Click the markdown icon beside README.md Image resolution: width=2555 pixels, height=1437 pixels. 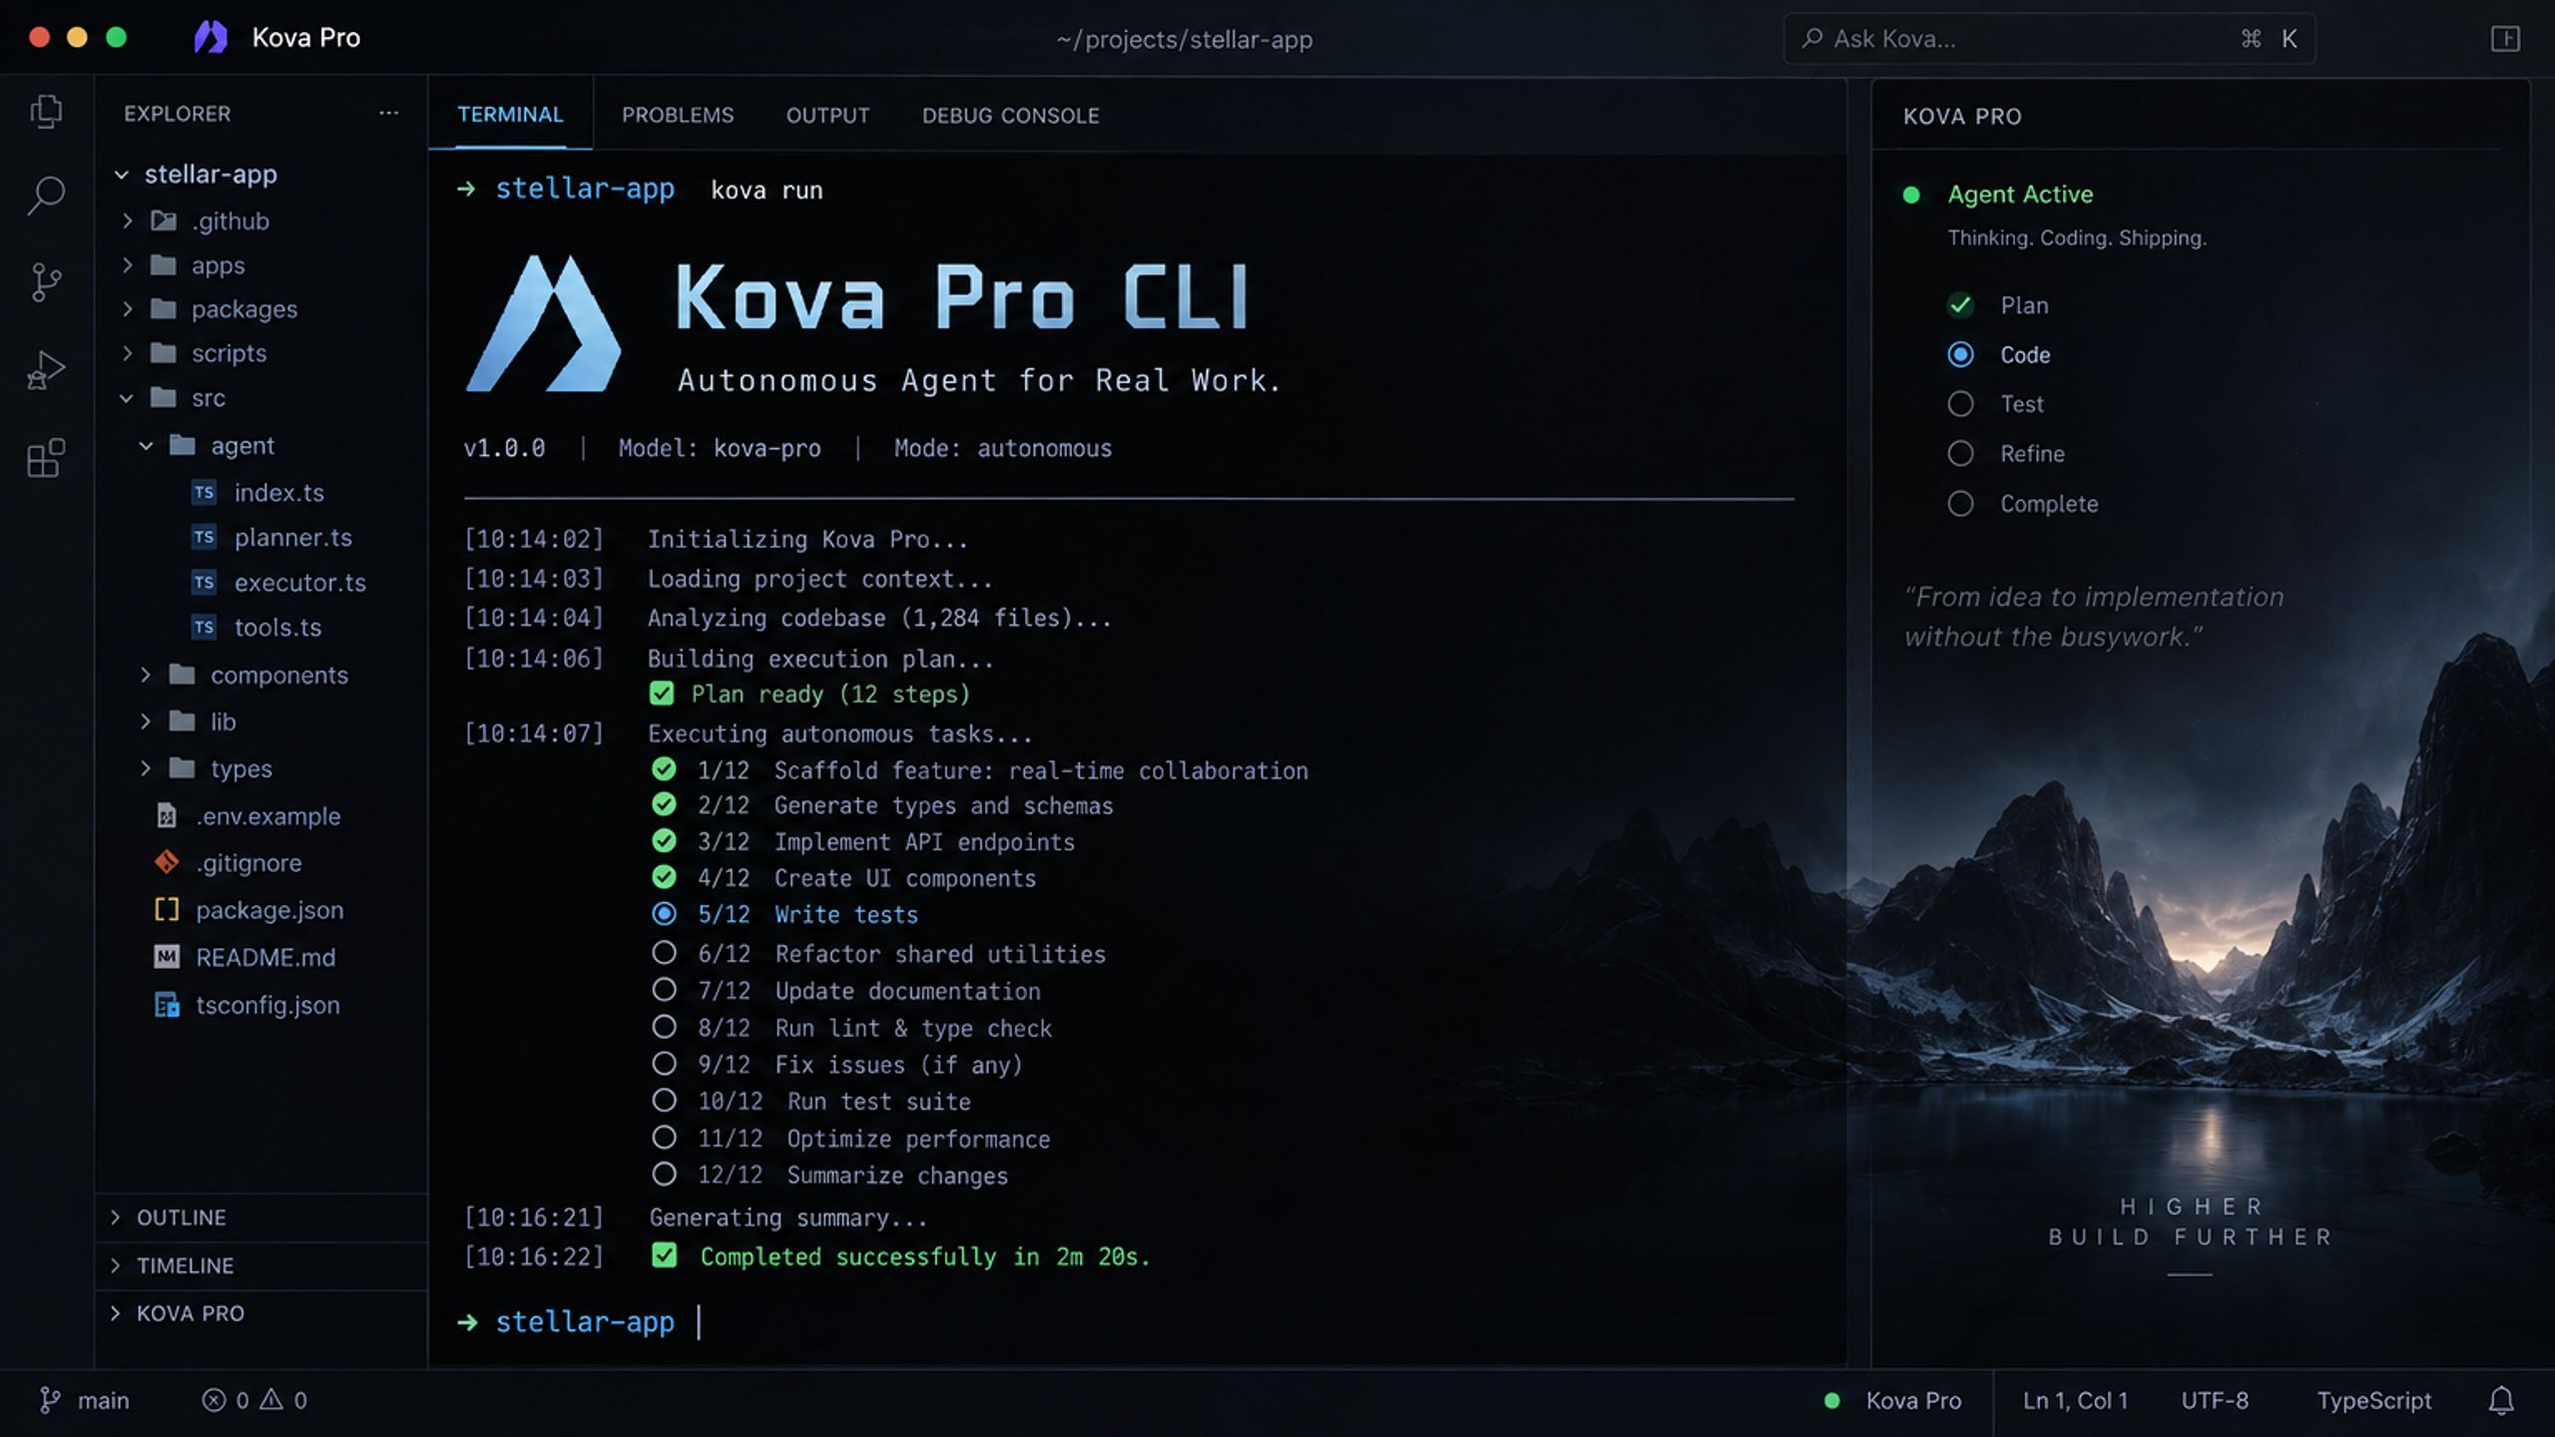pos(167,957)
